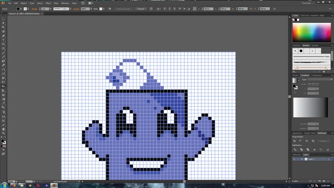This screenshot has height=188, width=334.
Task: Switch to the Swatches tab
Action: tap(296, 45)
